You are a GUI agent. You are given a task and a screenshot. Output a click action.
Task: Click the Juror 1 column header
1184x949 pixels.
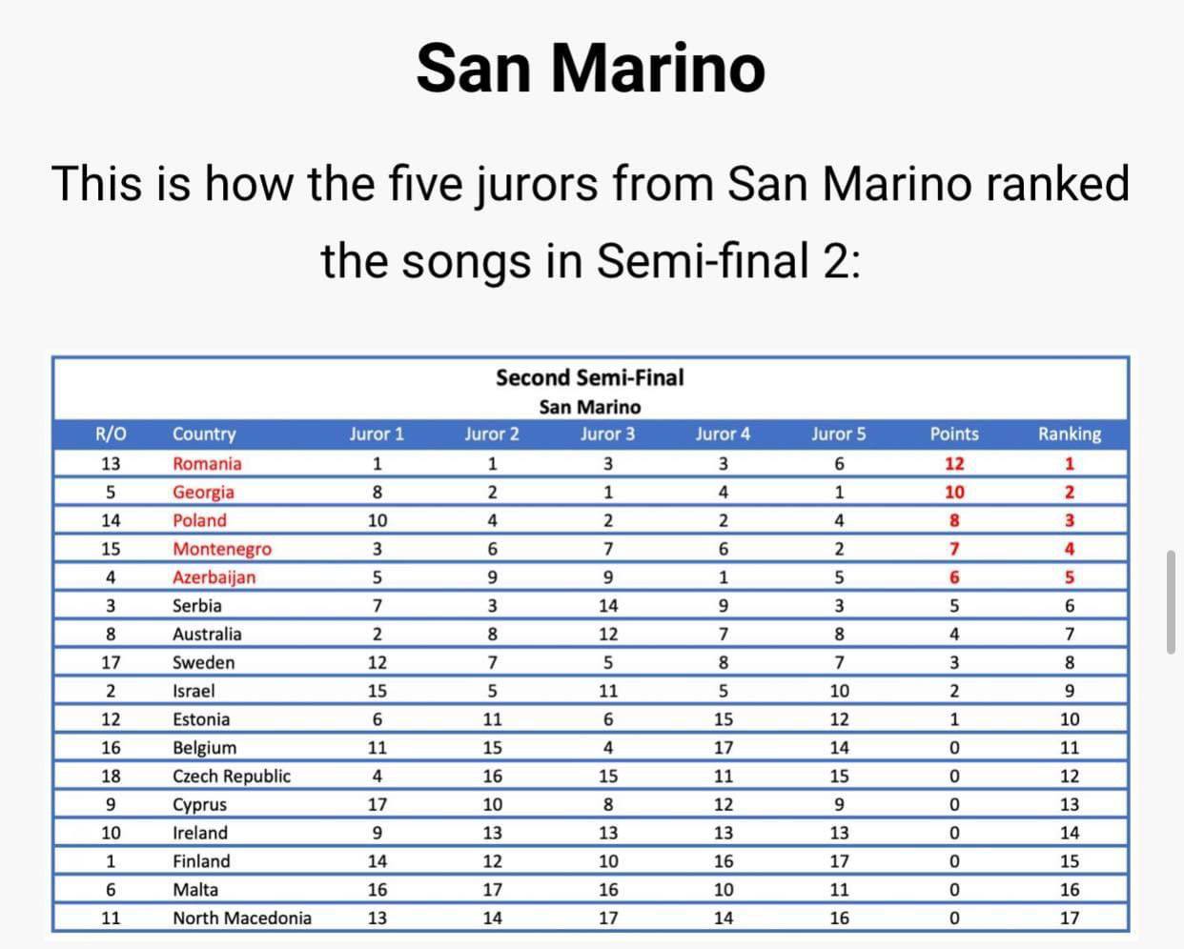tap(377, 434)
